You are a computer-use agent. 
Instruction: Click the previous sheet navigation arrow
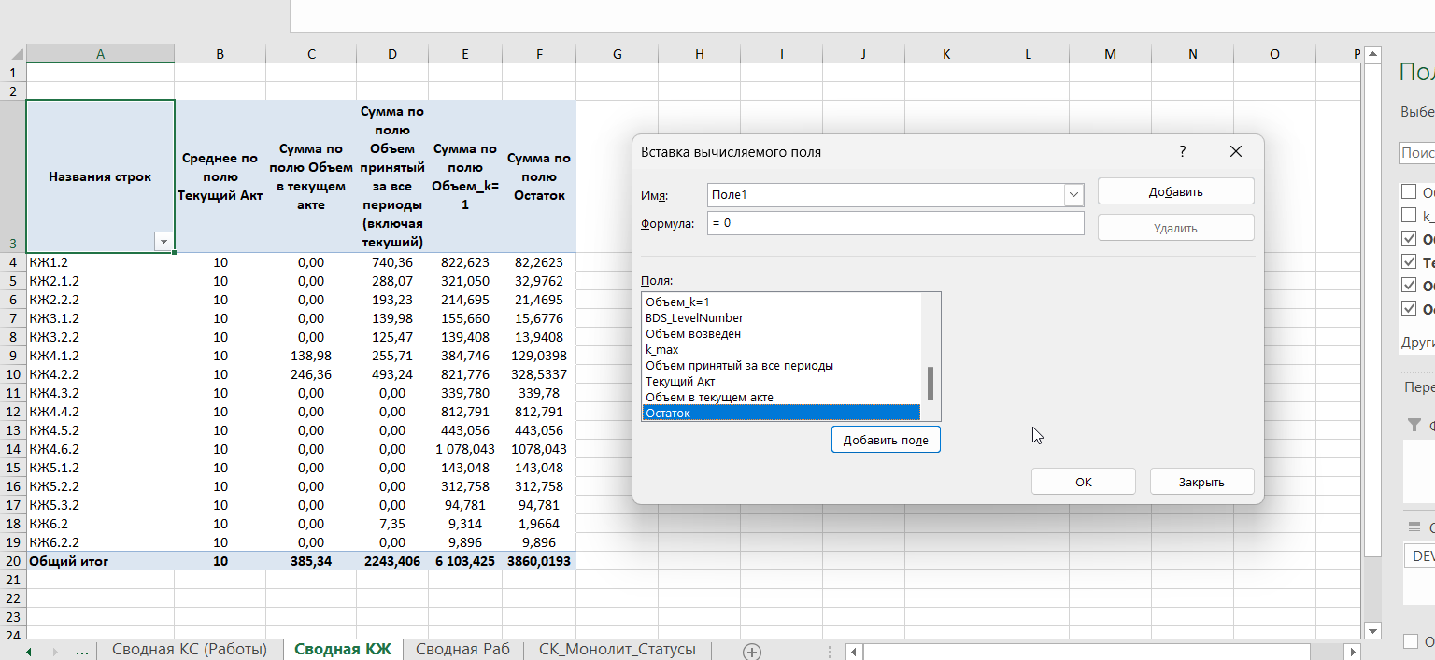click(29, 651)
